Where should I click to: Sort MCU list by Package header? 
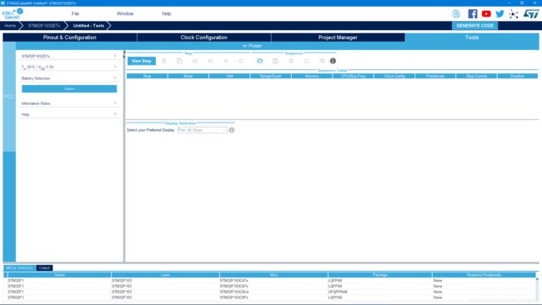380,275
